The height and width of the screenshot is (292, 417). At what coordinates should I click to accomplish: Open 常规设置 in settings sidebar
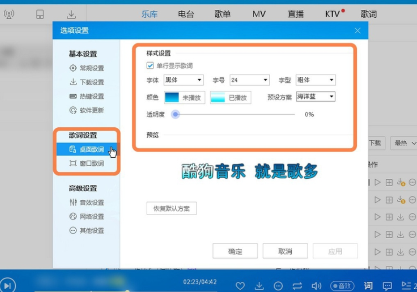[86, 68]
